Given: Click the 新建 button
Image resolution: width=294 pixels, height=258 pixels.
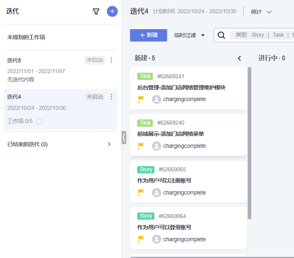Looking at the screenshot, I should click(x=148, y=35).
